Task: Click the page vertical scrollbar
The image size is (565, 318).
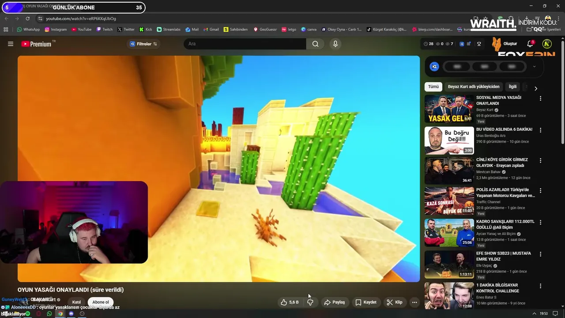Action: 562,93
